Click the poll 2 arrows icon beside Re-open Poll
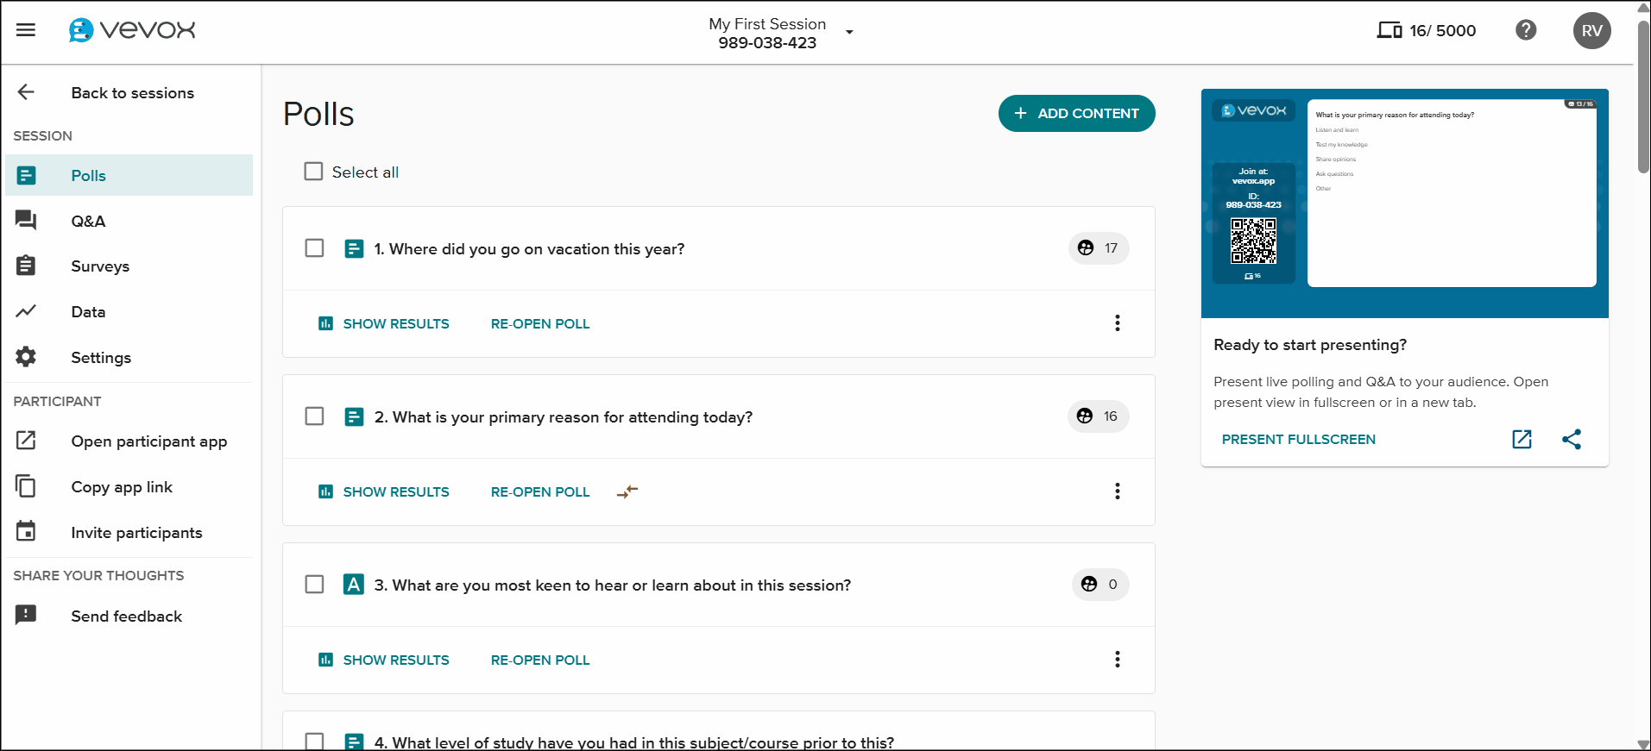This screenshot has width=1651, height=751. point(627,491)
